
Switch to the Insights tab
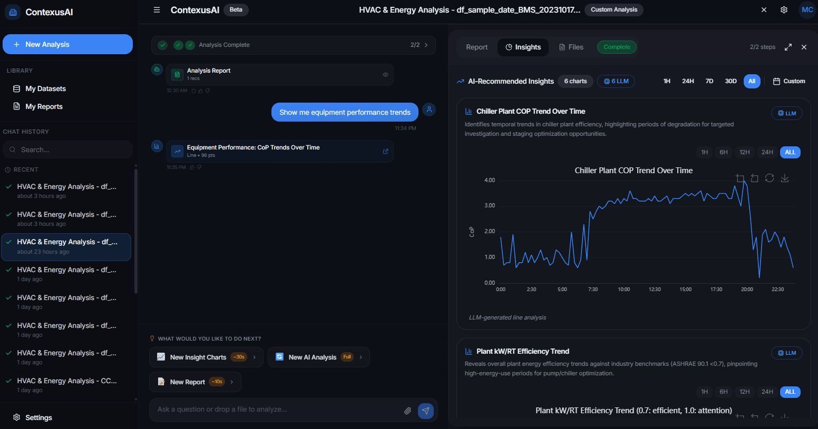coord(523,47)
